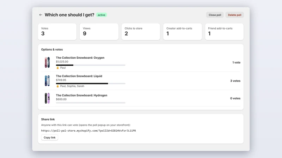The width and height of the screenshot is (282, 158).
Task: Click the 'Options & votes' heading
Action: [x=52, y=50]
